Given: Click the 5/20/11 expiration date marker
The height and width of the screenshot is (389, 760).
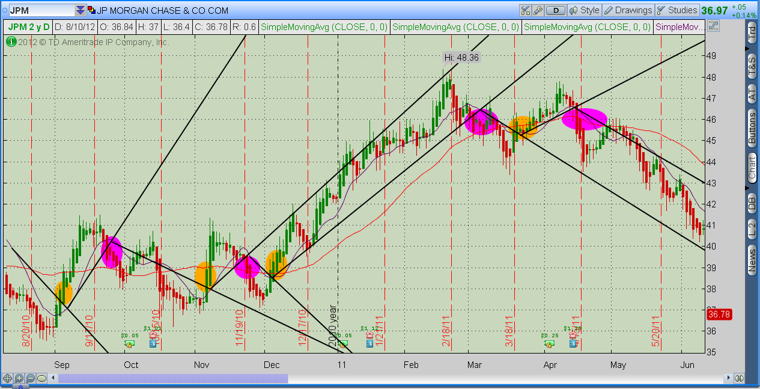Looking at the screenshot, I should point(655,330).
